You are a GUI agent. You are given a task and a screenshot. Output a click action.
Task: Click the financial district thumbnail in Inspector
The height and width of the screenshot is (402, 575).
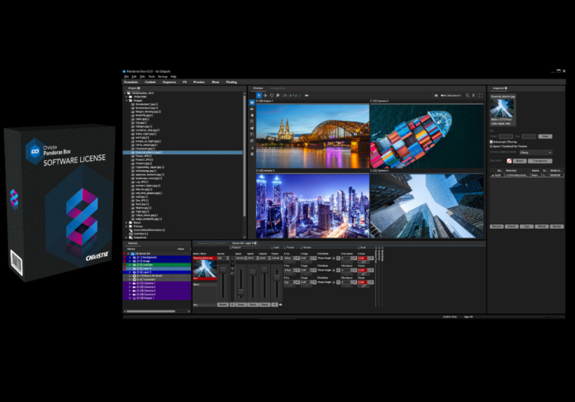pos(502,108)
